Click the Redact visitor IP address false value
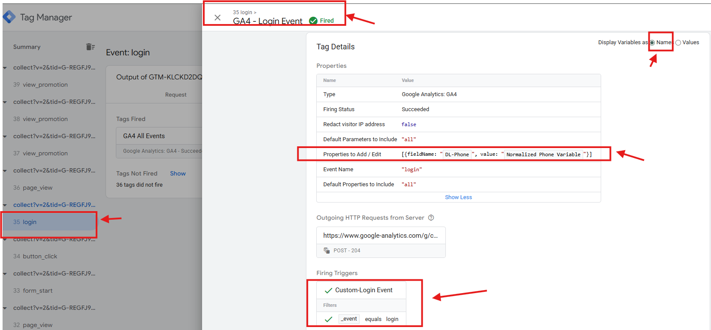The width and height of the screenshot is (711, 330). click(x=409, y=124)
